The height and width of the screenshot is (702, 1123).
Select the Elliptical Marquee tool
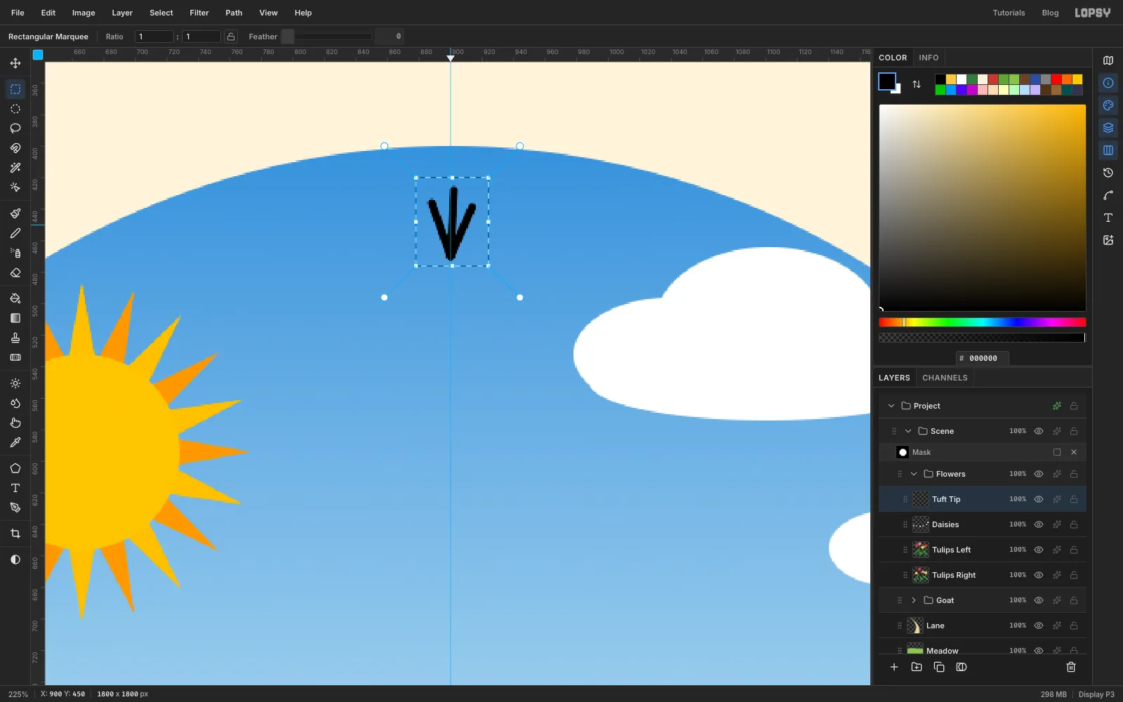pyautogui.click(x=15, y=109)
